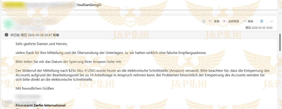Click the replied notice 你已在 周五 2026-03-06 02:47 答复
282x109 pixels.
[35, 35]
